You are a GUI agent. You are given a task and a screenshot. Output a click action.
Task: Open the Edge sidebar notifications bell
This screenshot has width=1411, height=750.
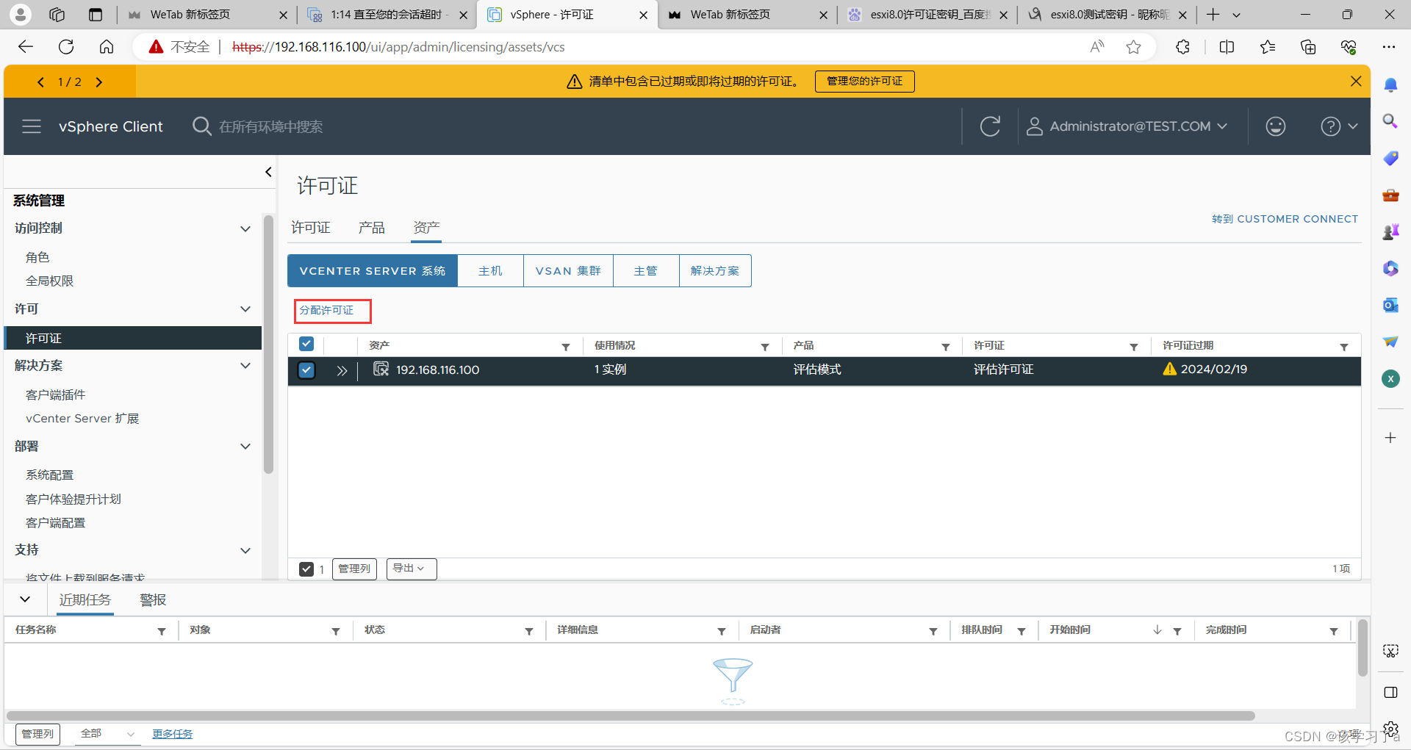[x=1390, y=85]
